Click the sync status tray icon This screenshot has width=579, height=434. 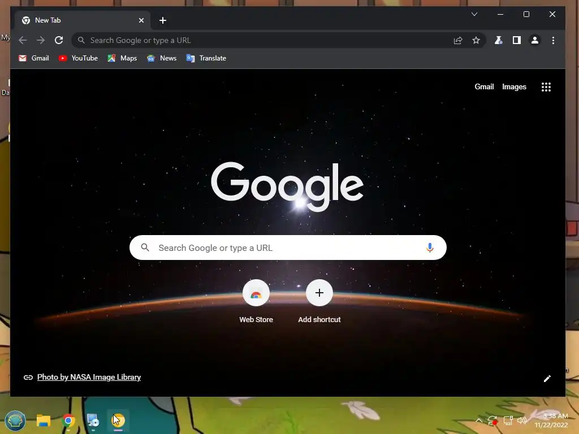pos(492,420)
